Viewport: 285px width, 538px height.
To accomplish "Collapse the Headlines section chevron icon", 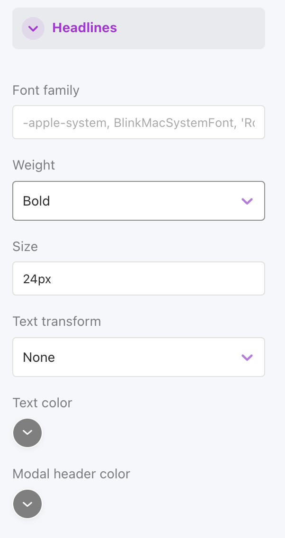I will (33, 28).
